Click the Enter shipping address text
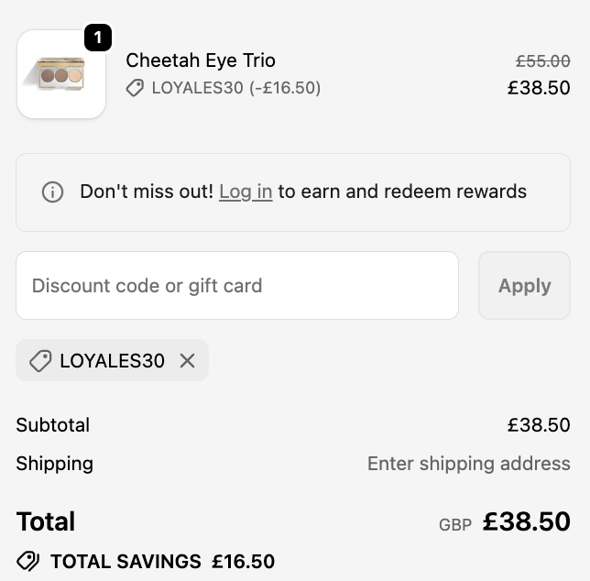 [x=468, y=464]
